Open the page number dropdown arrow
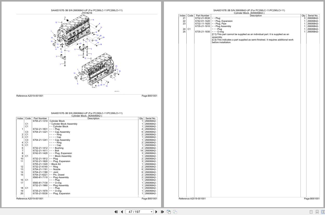The image size is (325, 215). [x=151, y=212]
